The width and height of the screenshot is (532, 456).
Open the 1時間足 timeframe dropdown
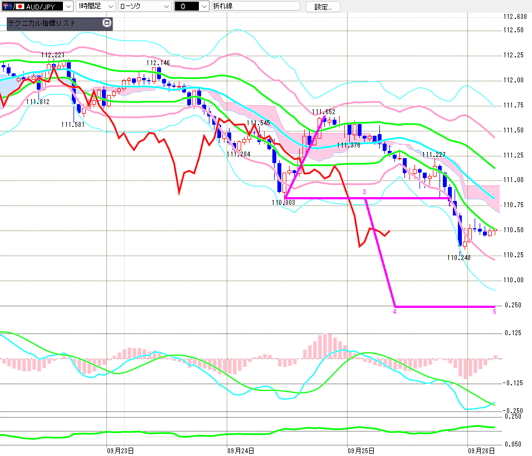(x=95, y=6)
